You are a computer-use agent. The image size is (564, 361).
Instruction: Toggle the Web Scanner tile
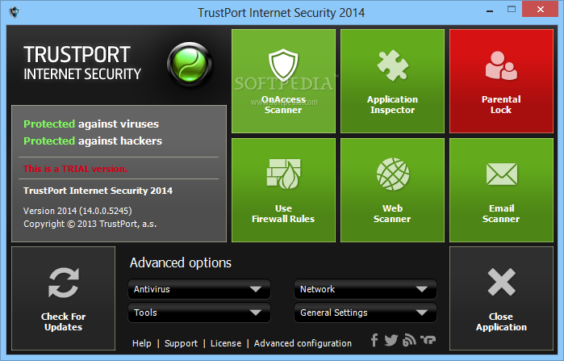coord(392,190)
